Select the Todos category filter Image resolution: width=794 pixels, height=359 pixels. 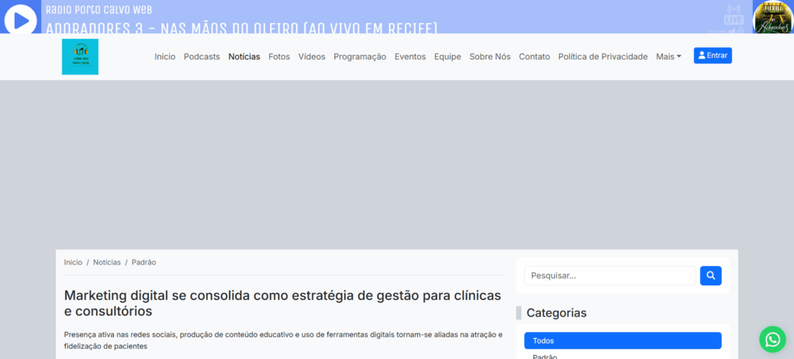coord(623,340)
